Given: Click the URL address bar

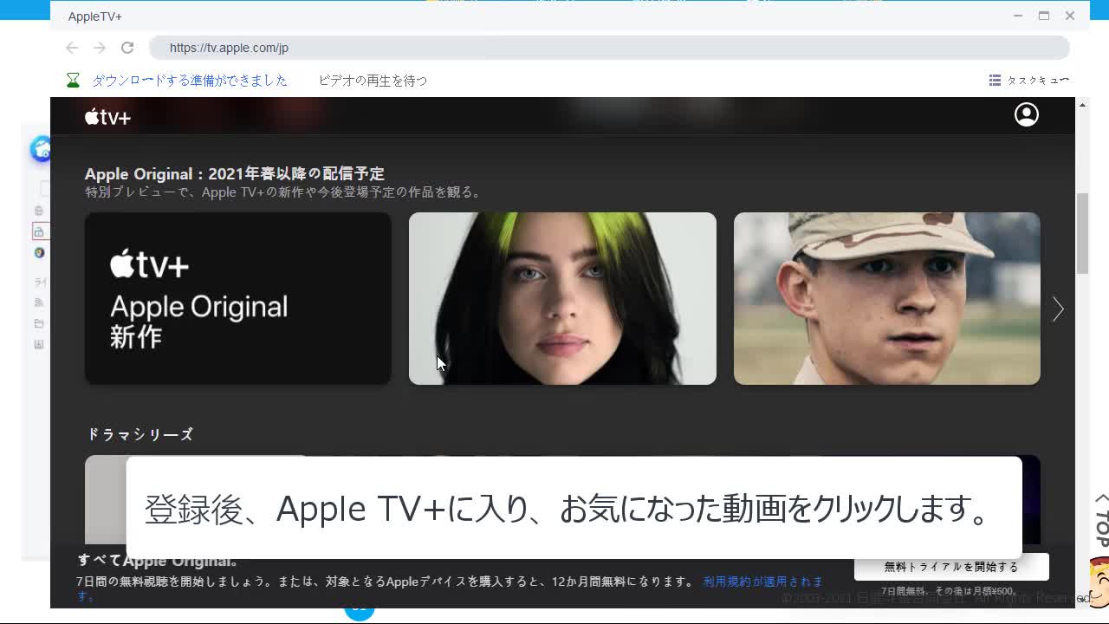Looking at the screenshot, I should pyautogui.click(x=609, y=48).
